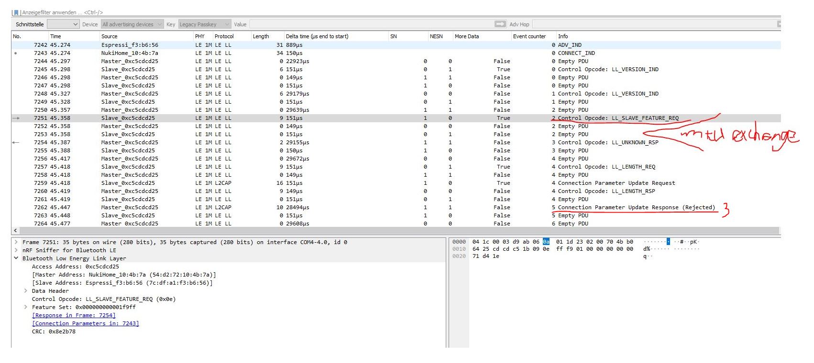Select the Control Opcode LL_SLAVE_FEATURE_REQ (0x0e) line
814x363 pixels.
point(104,299)
